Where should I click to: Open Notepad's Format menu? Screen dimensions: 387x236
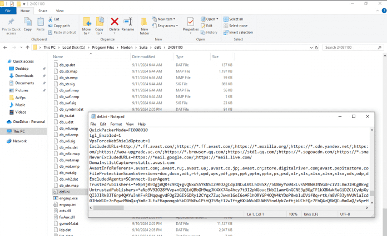(117, 124)
